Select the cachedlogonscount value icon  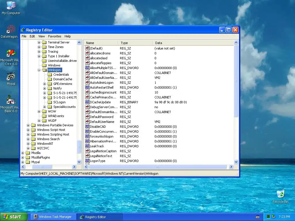click(87, 92)
